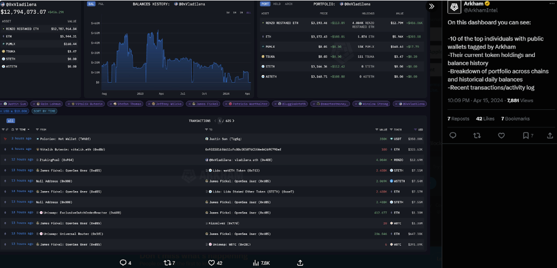The height and width of the screenshot is (268, 557).
Task: Switch to the P&L tab in Balances History
Action: 101,4
